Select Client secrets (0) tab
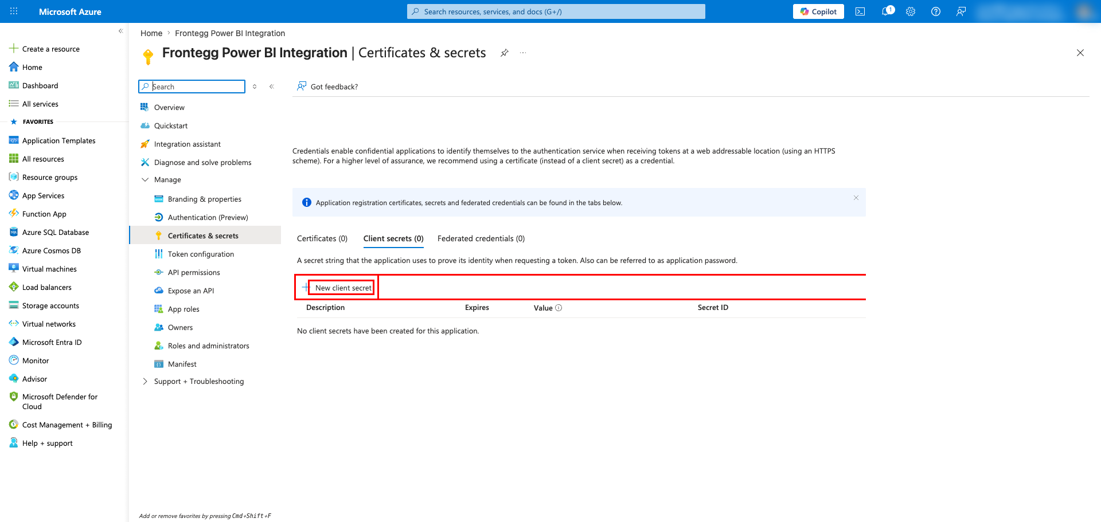 (x=393, y=238)
